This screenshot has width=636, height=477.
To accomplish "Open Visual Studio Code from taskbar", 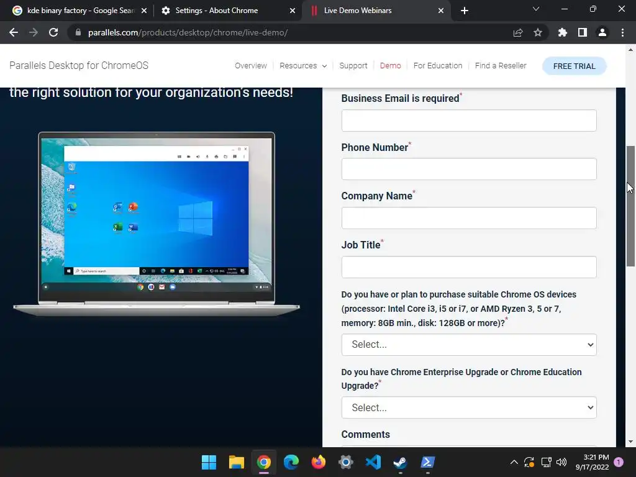I will coord(373,462).
